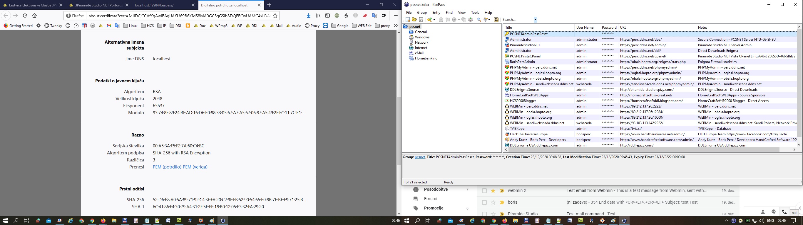The height and width of the screenshot is (225, 803).
Task: Click Gmail bookmark icon in bookmarks bar
Action: (109, 25)
